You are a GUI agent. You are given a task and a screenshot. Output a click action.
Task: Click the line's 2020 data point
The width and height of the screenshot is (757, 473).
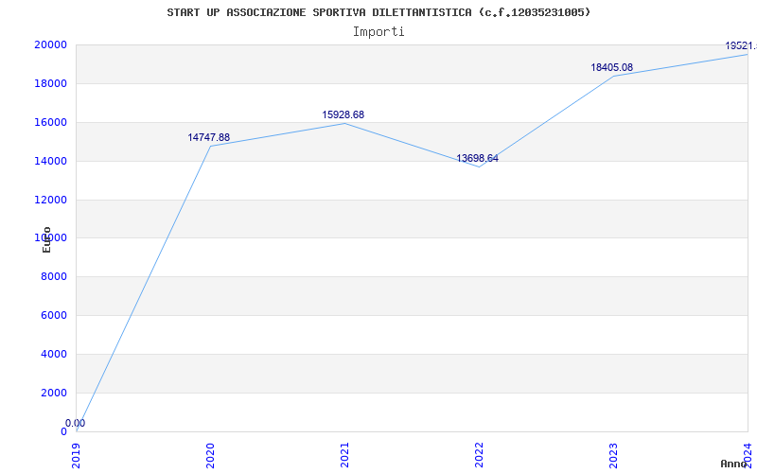click(210, 147)
